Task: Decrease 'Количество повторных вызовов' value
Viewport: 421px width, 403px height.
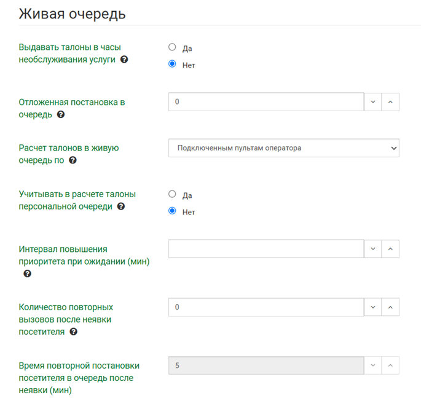Action: [x=373, y=307]
